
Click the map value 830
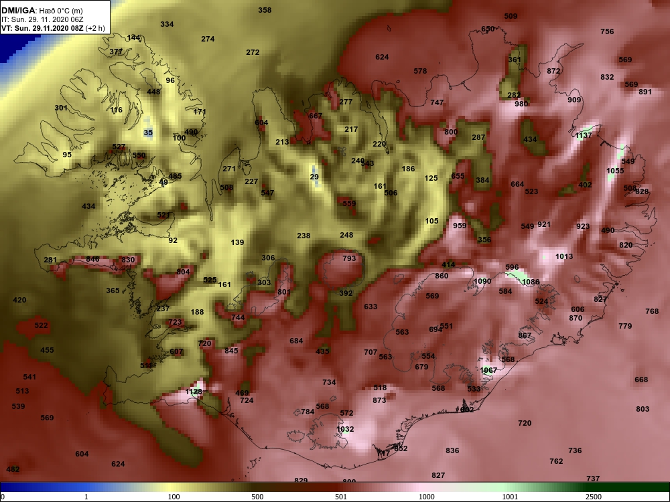tap(128, 260)
